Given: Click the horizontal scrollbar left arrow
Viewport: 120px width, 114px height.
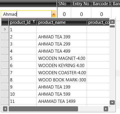Looking at the screenshot, I should tap(5, 109).
